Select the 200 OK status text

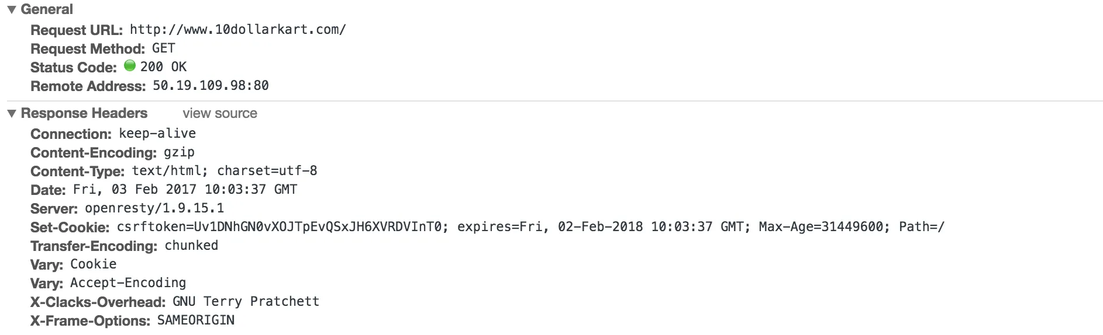(163, 67)
